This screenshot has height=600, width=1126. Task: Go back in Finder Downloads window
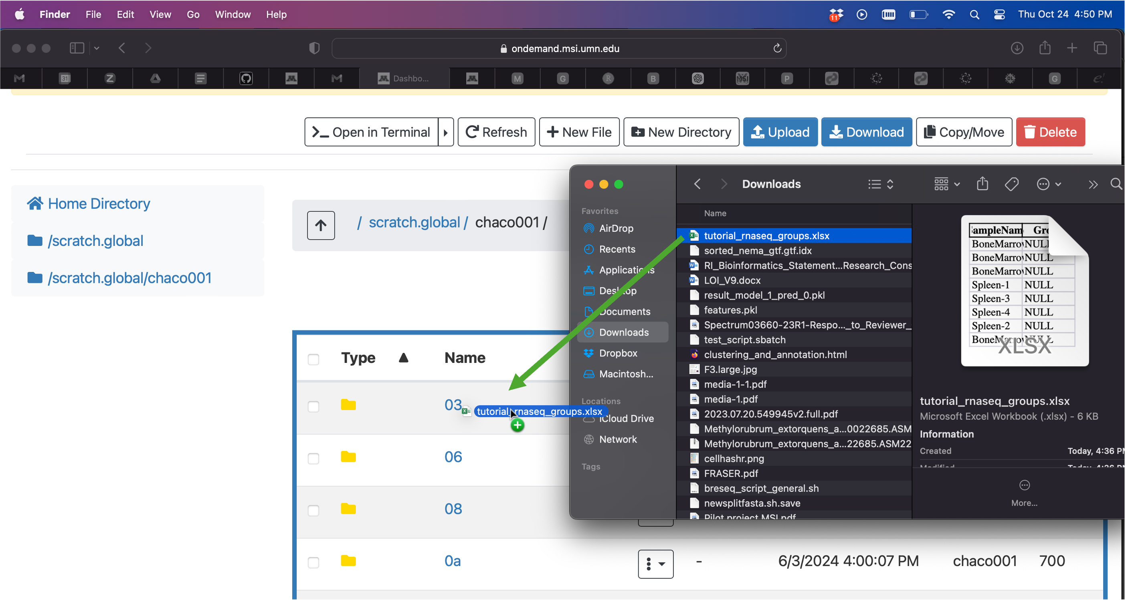coord(697,184)
